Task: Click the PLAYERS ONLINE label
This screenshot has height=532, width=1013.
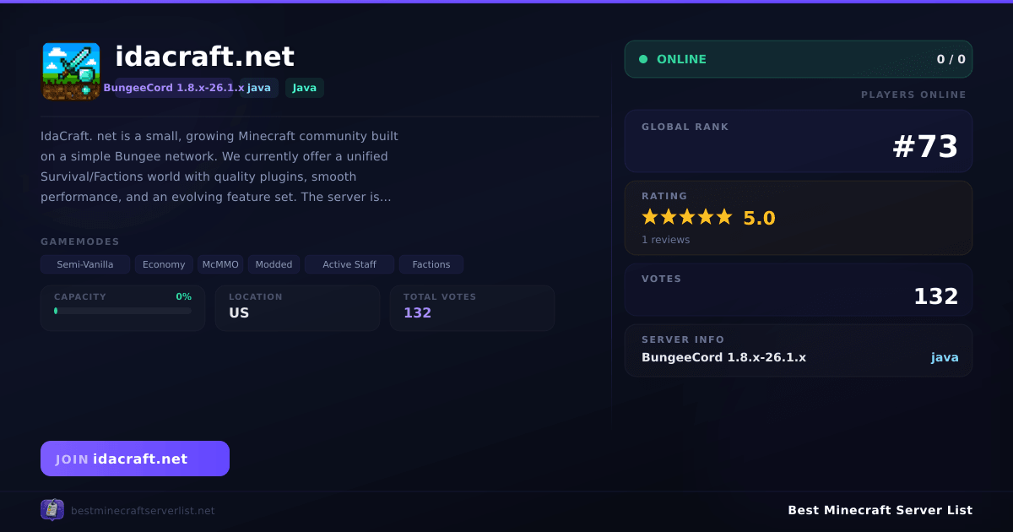Action: [913, 95]
